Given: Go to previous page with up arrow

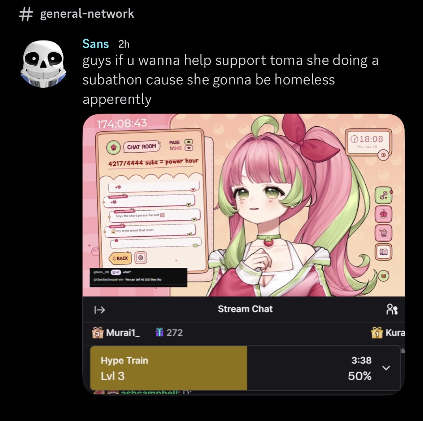Looking at the screenshot, I should click(x=188, y=142).
